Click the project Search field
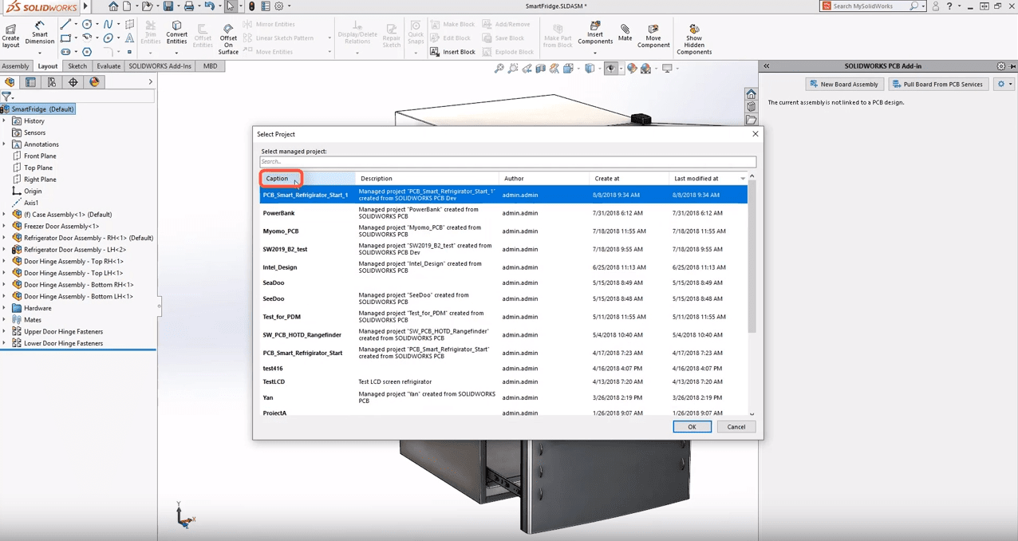The image size is (1018, 541). coord(507,161)
